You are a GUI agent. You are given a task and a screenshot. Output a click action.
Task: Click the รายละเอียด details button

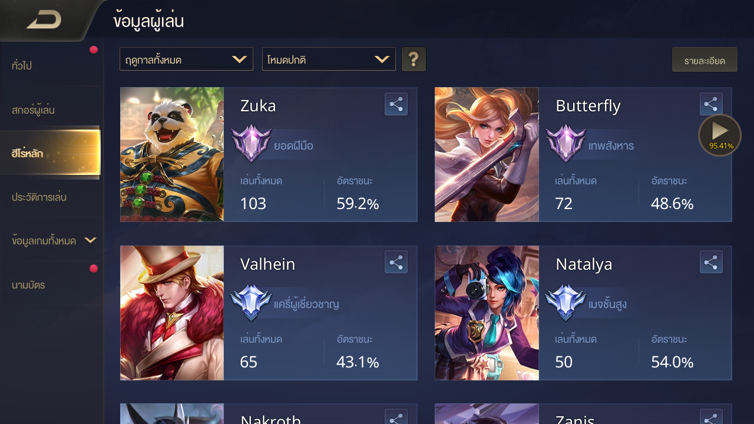click(705, 60)
